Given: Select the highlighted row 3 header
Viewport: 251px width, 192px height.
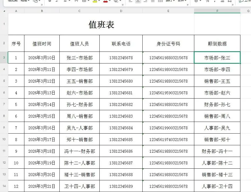Looking at the screenshot, I should [x=4, y=57].
